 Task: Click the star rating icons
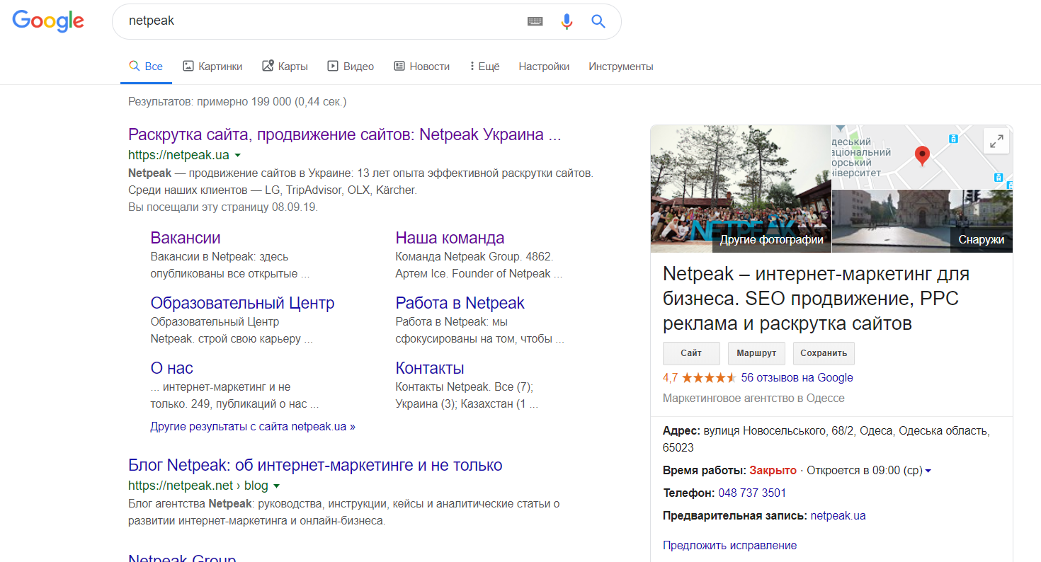[709, 378]
